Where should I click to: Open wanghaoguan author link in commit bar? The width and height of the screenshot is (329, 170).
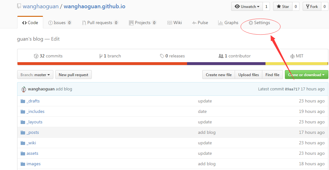coord(41,89)
